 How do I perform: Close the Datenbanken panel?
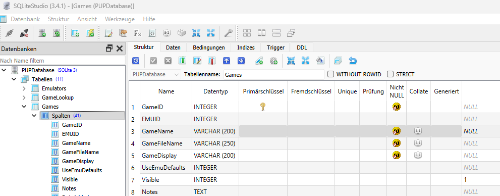120,48
